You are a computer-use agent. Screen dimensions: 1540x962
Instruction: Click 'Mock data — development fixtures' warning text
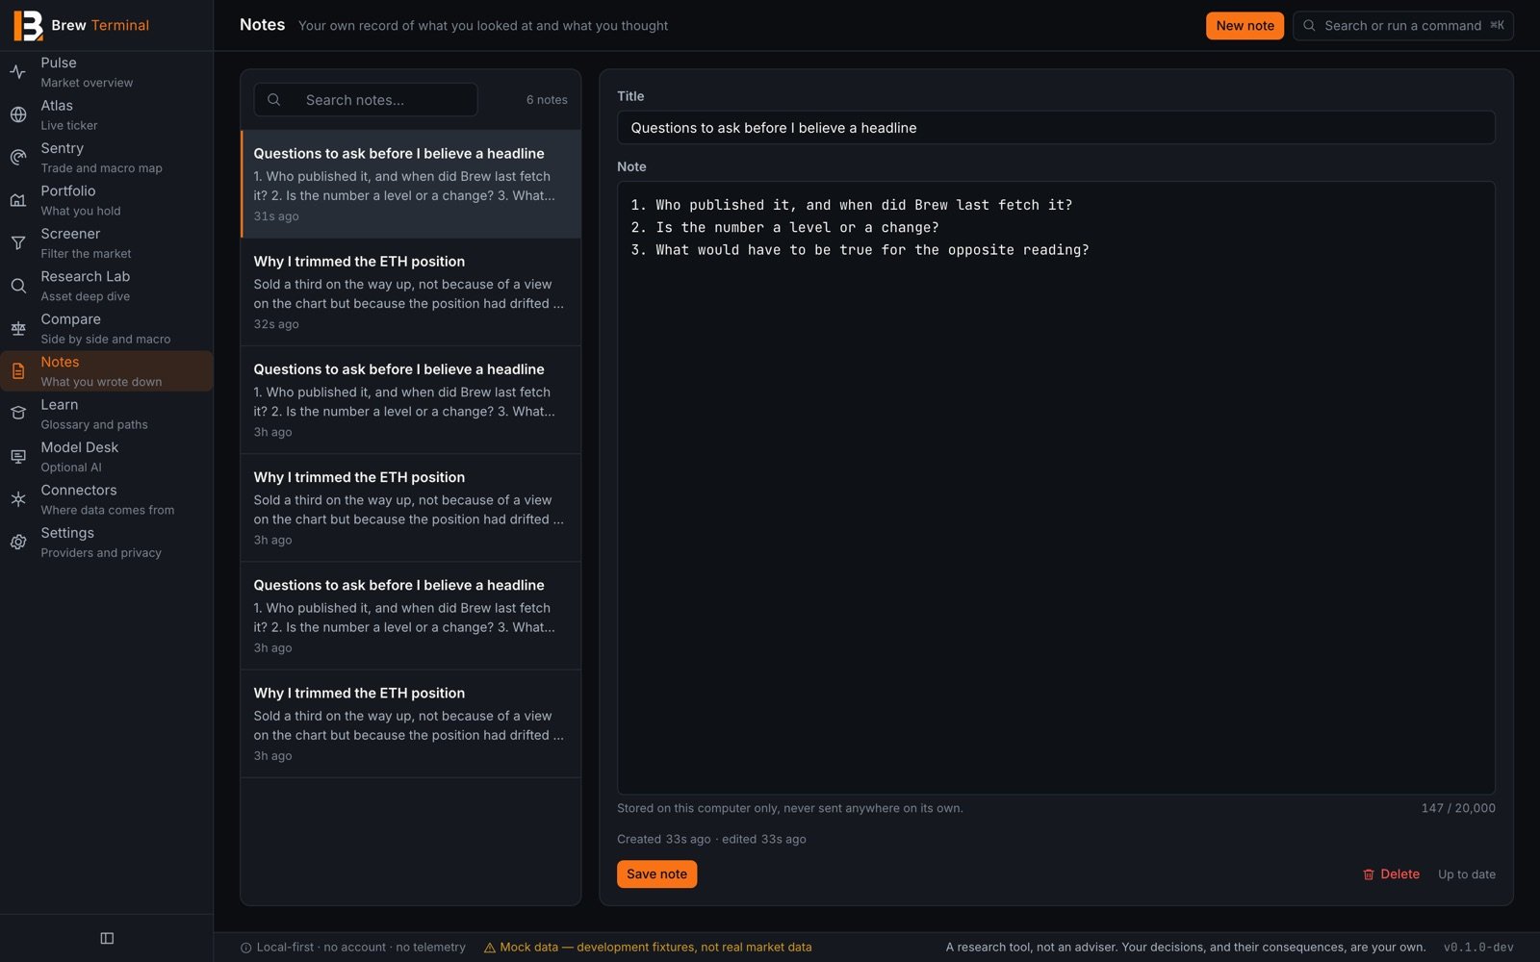click(655, 948)
